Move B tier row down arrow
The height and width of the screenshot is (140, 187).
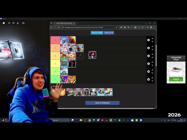153,57
